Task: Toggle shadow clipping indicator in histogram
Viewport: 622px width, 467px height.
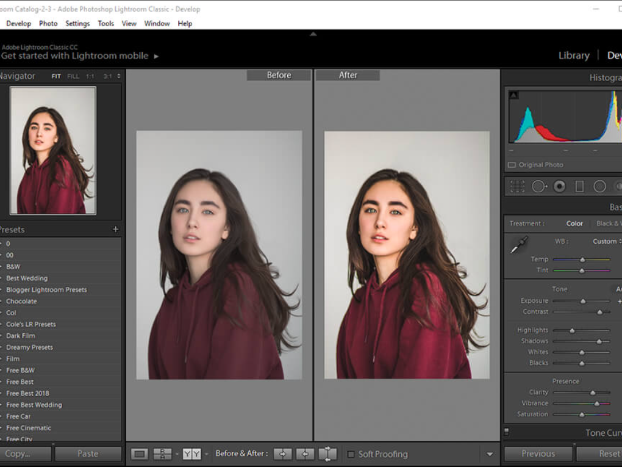Action: coord(513,95)
